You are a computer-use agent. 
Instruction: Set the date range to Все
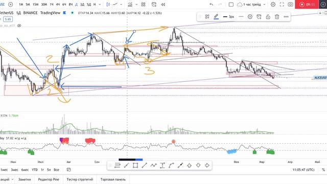pos(56,170)
